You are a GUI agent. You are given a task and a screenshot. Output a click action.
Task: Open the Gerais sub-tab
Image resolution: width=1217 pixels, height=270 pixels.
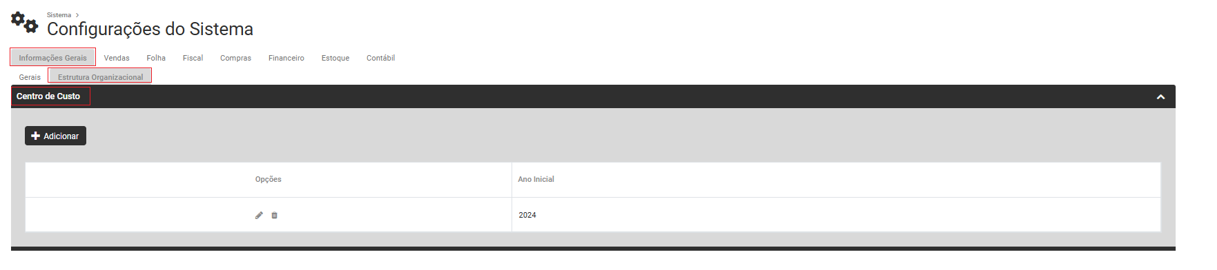(x=30, y=77)
